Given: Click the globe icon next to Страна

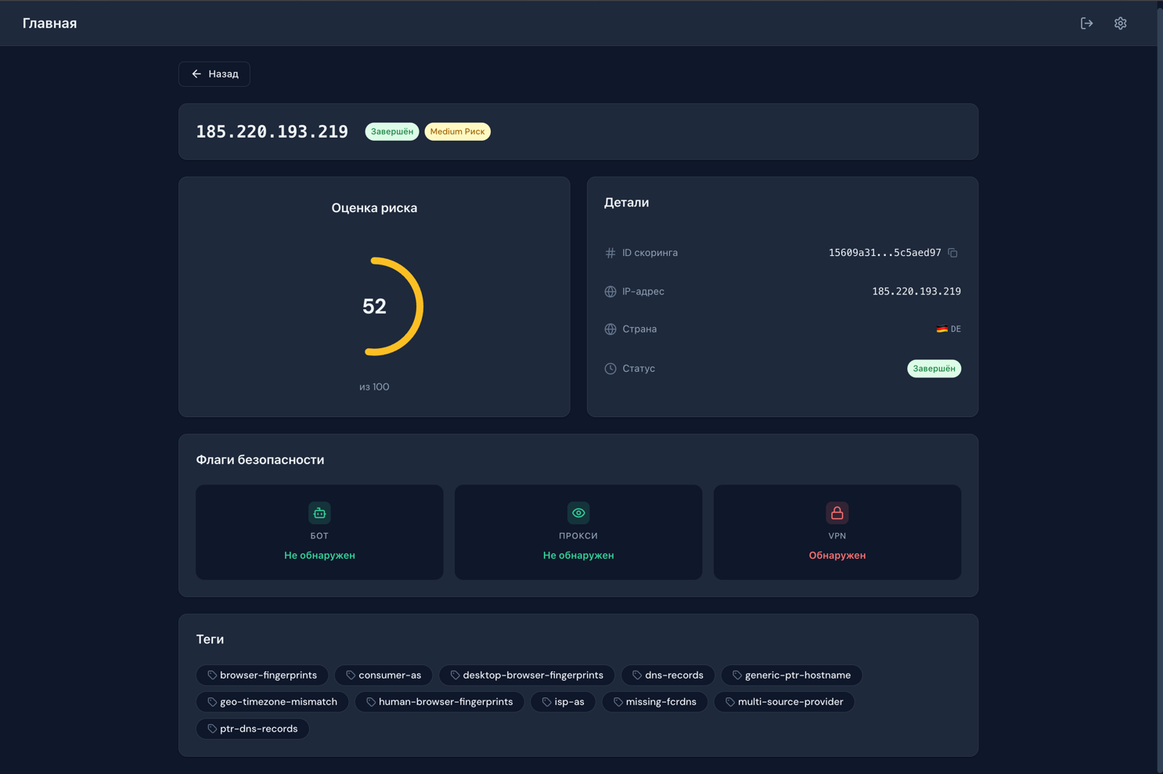Looking at the screenshot, I should [610, 329].
